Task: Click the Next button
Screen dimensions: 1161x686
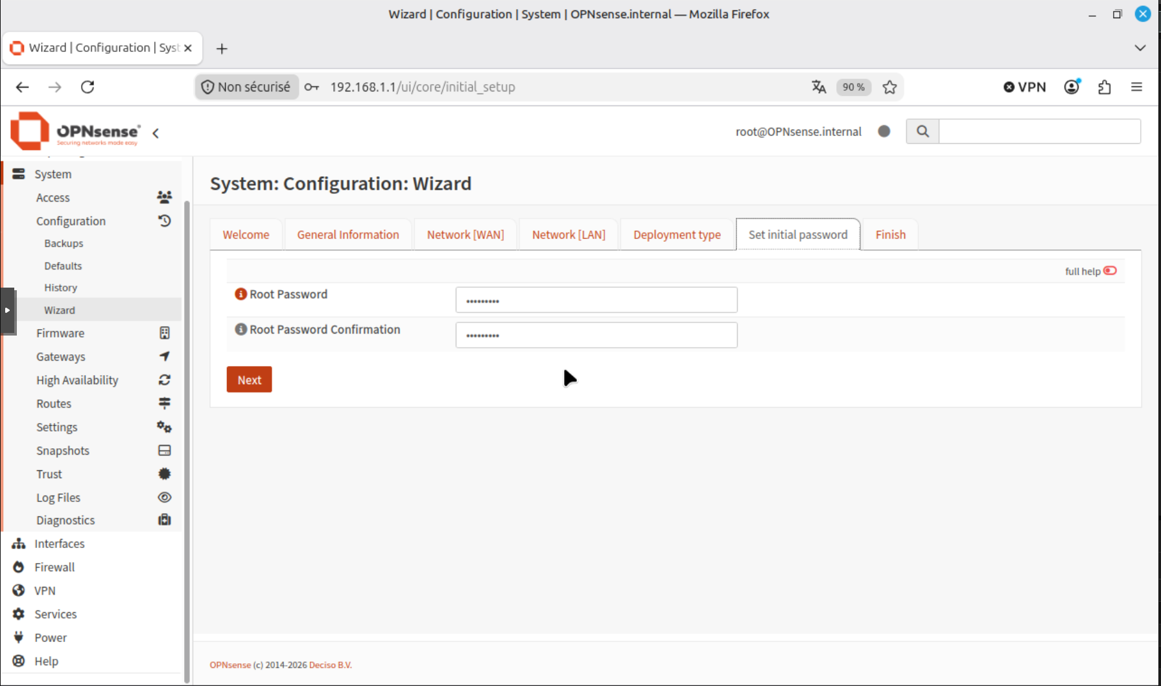Action: click(x=249, y=380)
